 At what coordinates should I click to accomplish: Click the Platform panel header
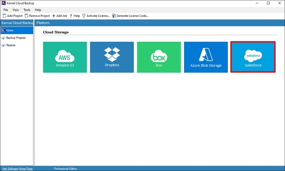160,23
